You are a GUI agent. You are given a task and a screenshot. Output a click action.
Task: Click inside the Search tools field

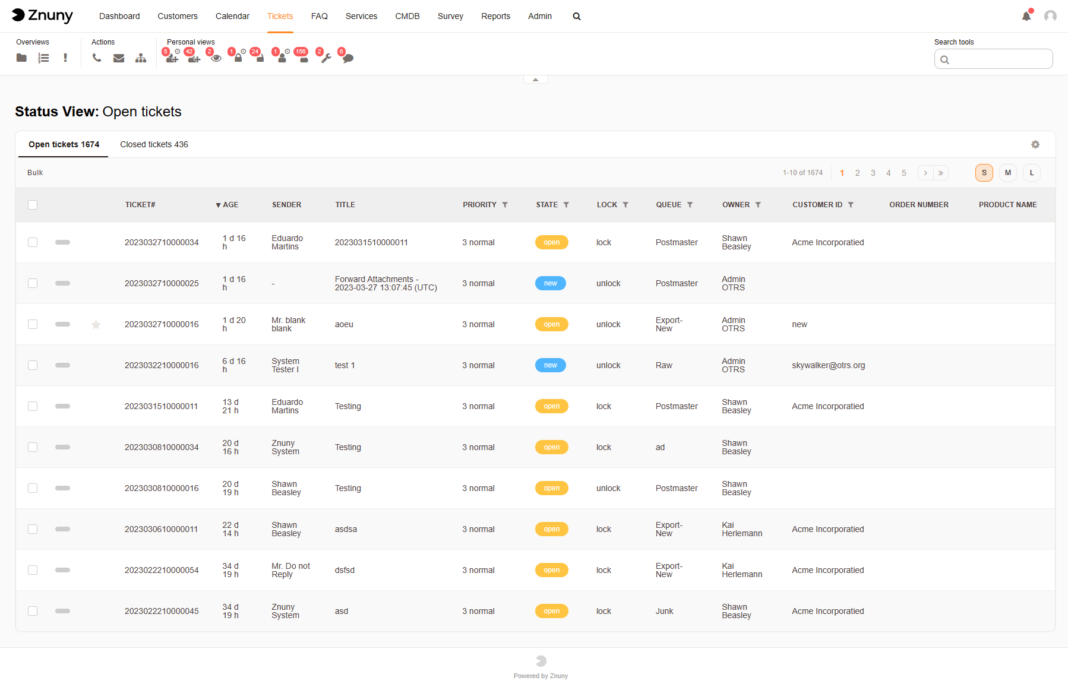(993, 59)
